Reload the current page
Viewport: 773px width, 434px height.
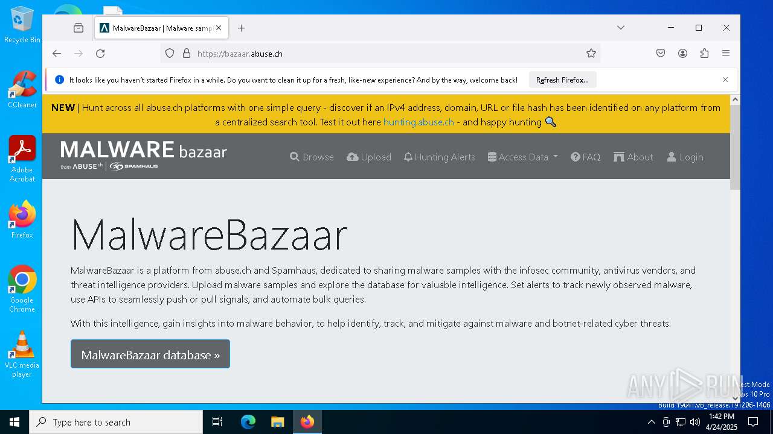click(x=100, y=54)
